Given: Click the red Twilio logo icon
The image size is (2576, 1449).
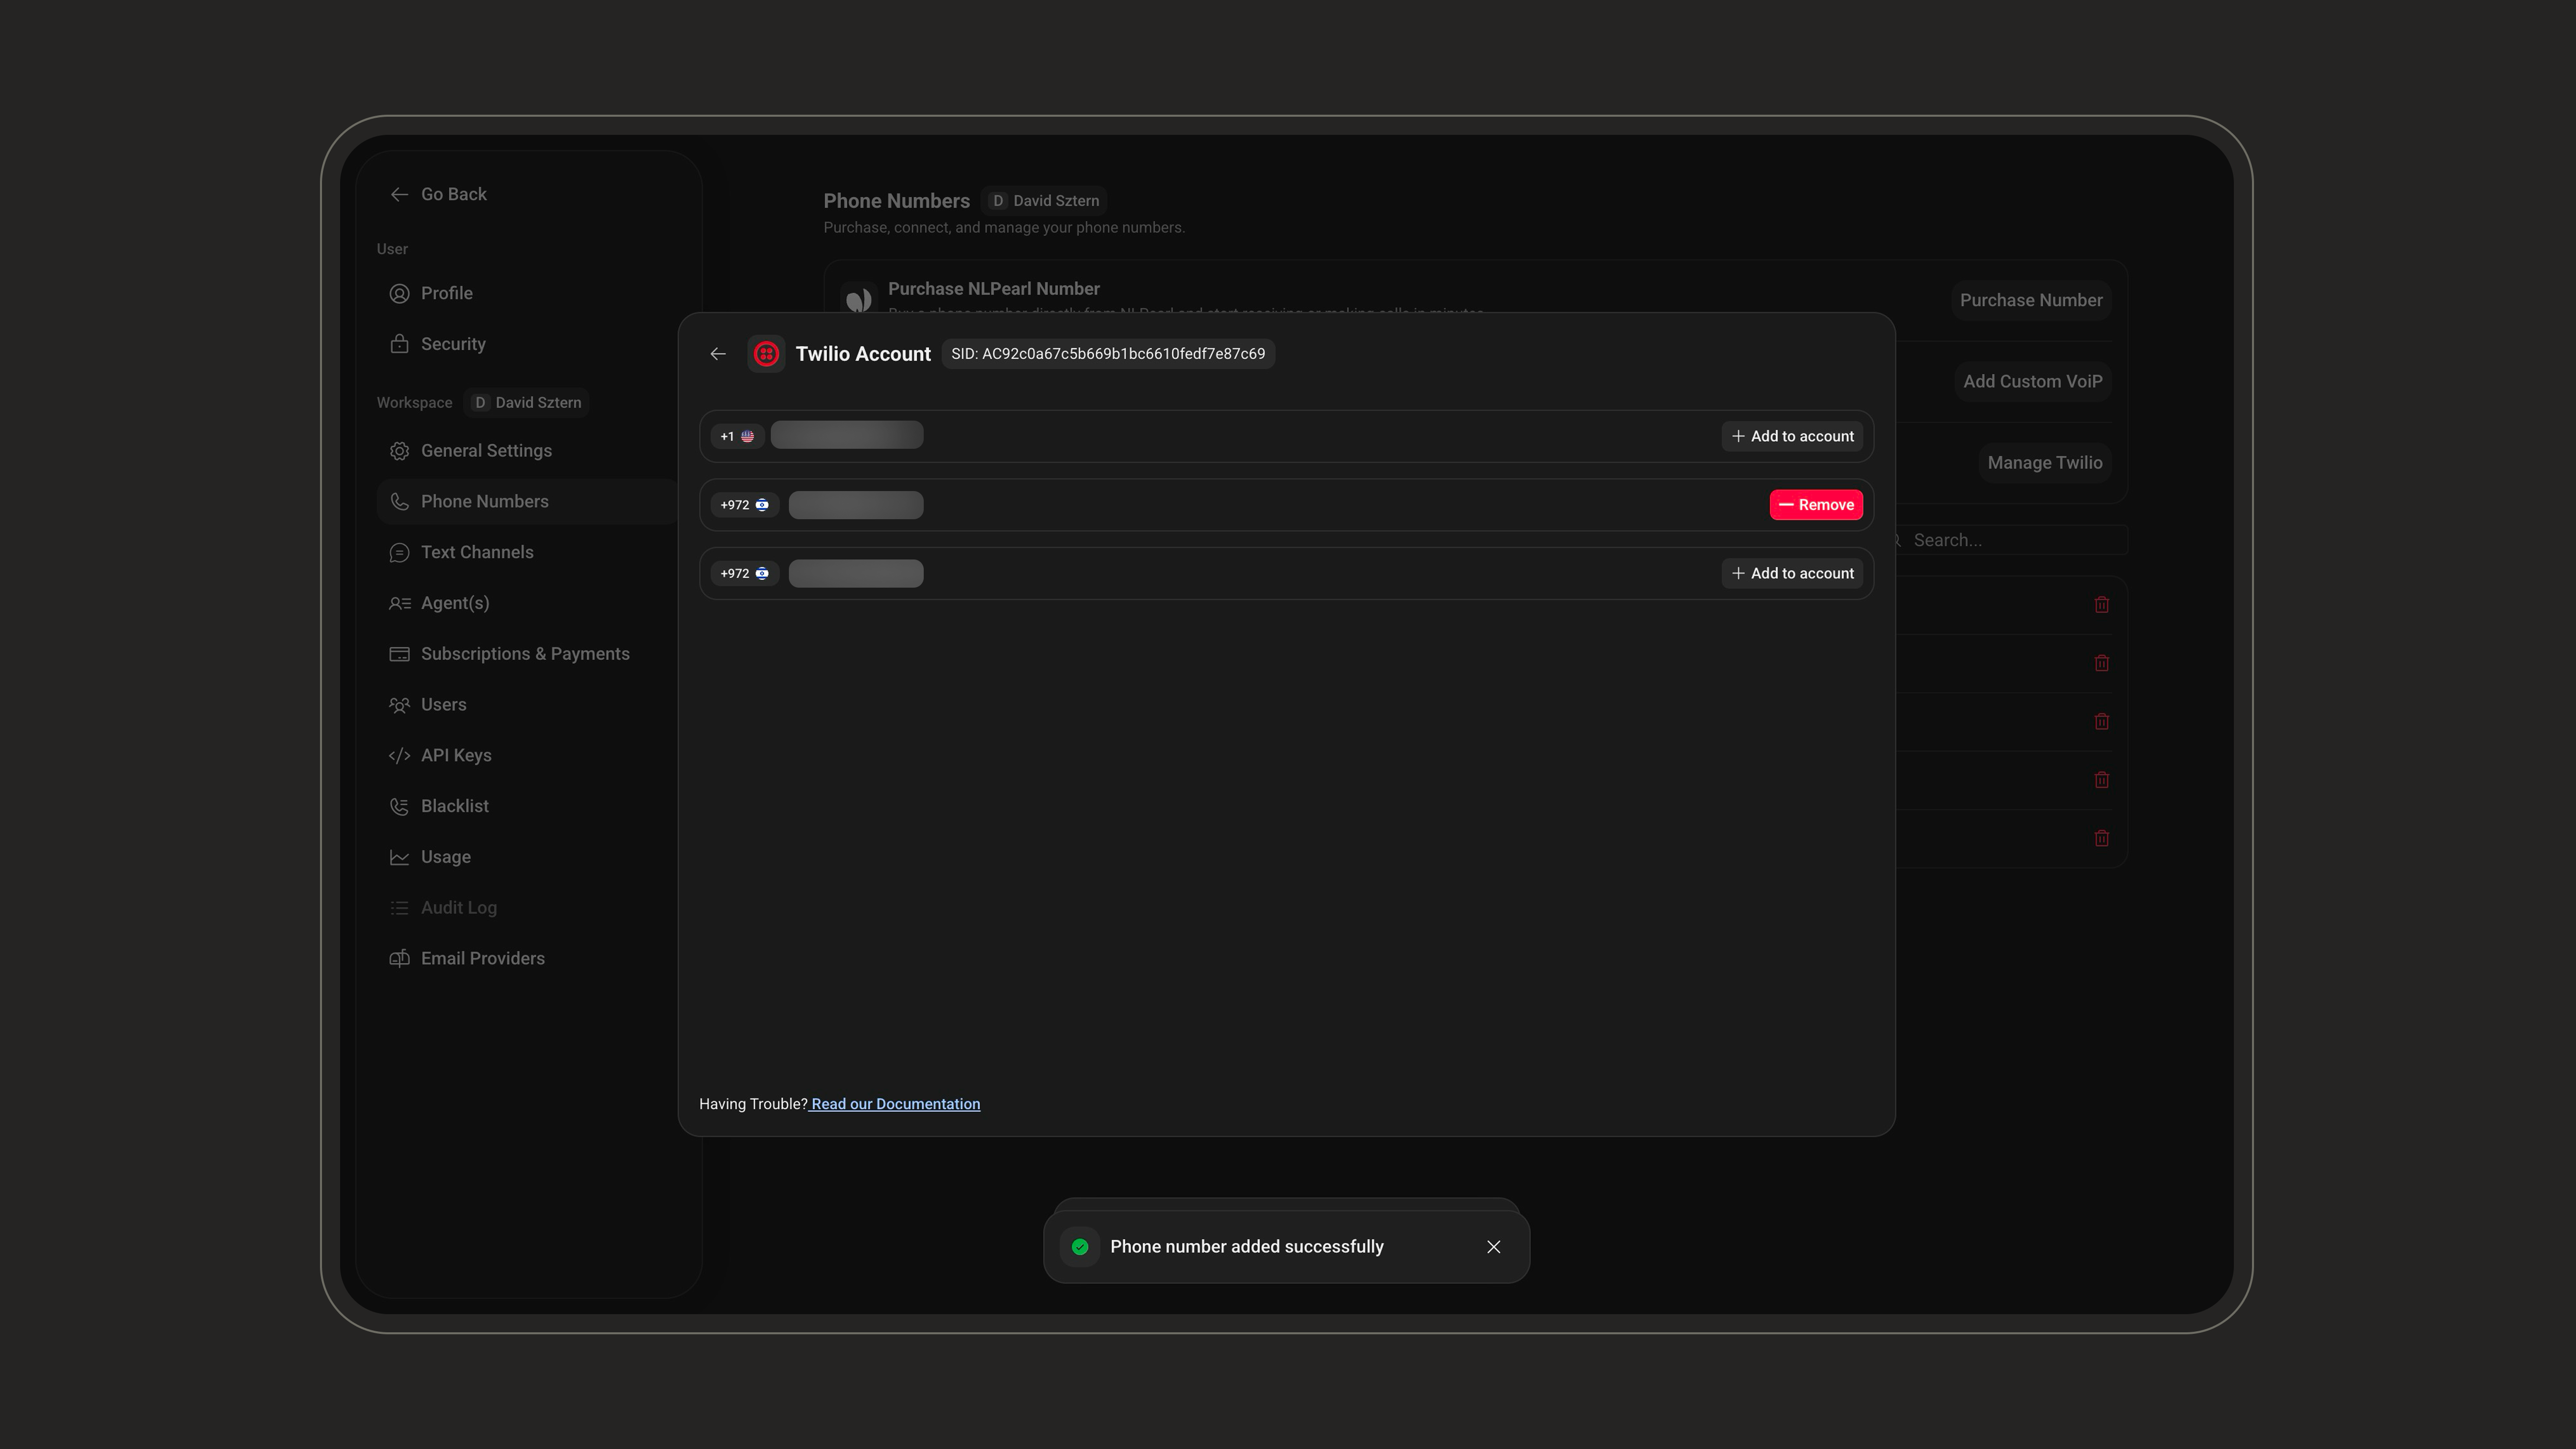Looking at the screenshot, I should [766, 354].
